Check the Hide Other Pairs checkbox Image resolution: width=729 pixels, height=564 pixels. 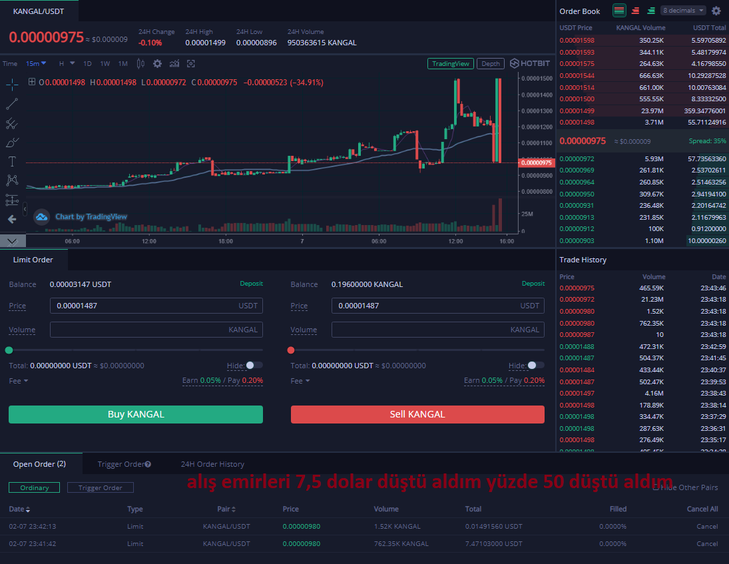coord(656,487)
